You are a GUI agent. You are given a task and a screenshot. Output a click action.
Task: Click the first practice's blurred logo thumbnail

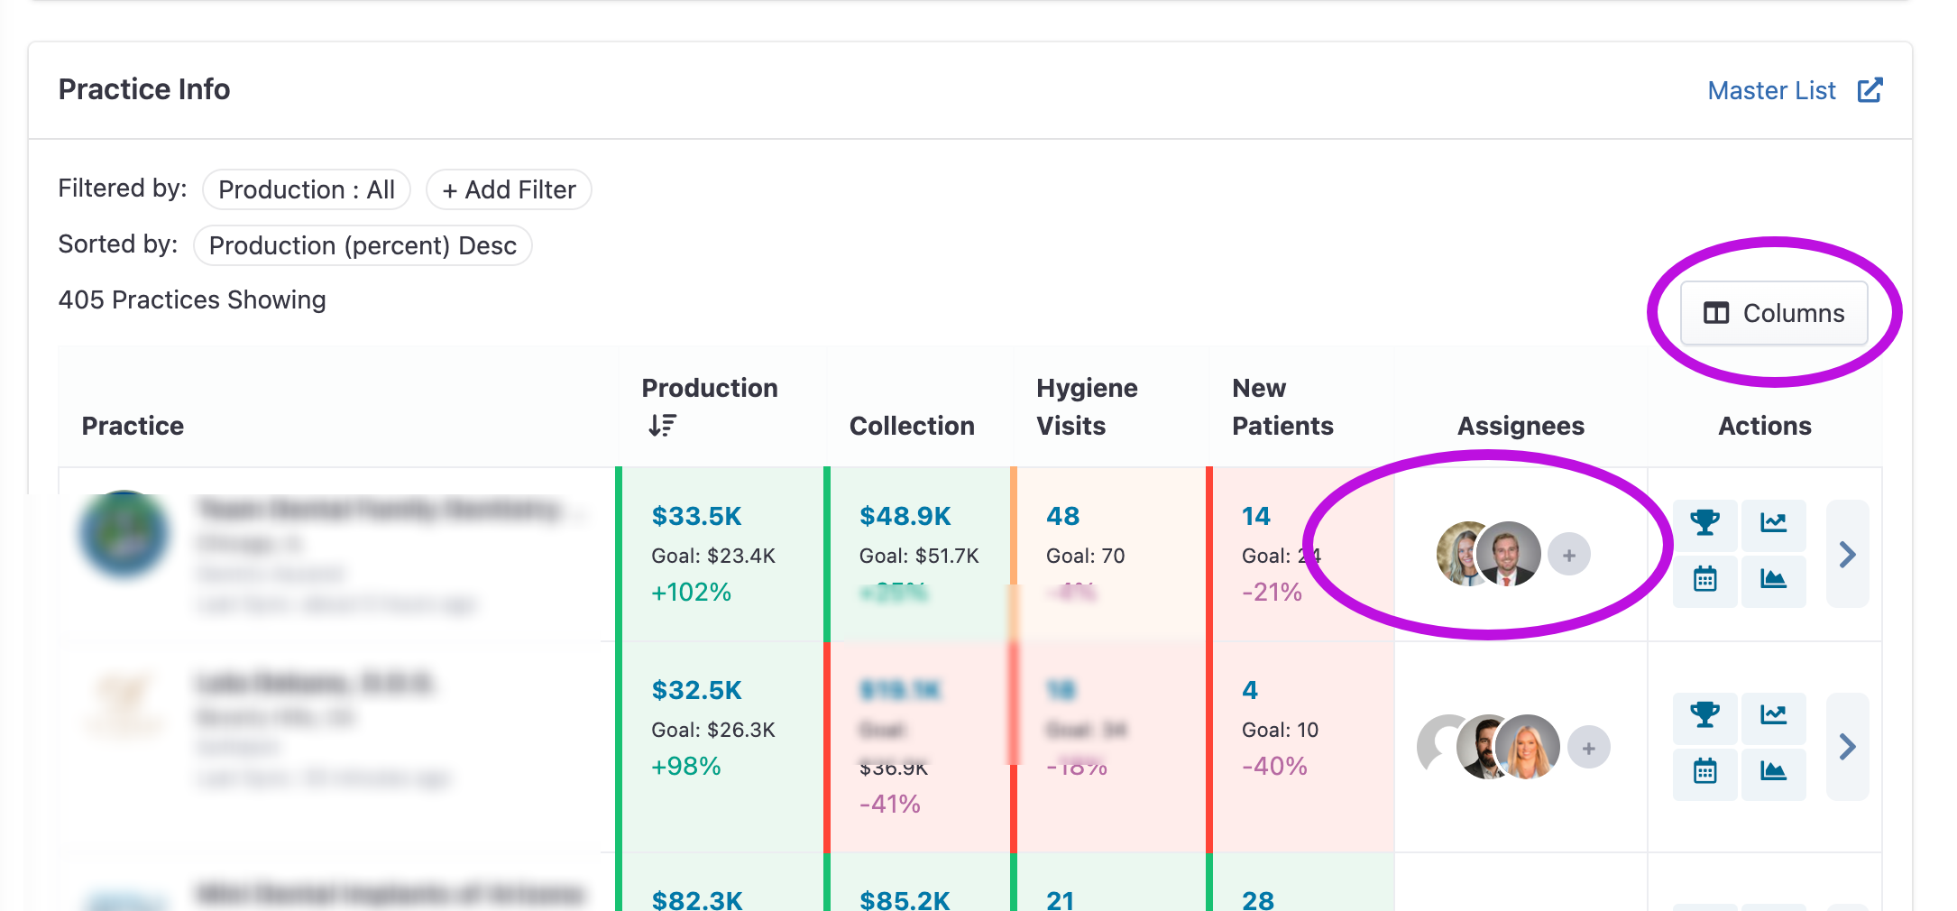point(124,535)
